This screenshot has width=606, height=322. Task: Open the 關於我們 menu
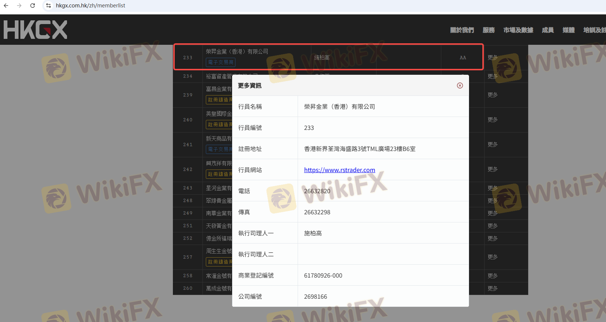point(462,30)
